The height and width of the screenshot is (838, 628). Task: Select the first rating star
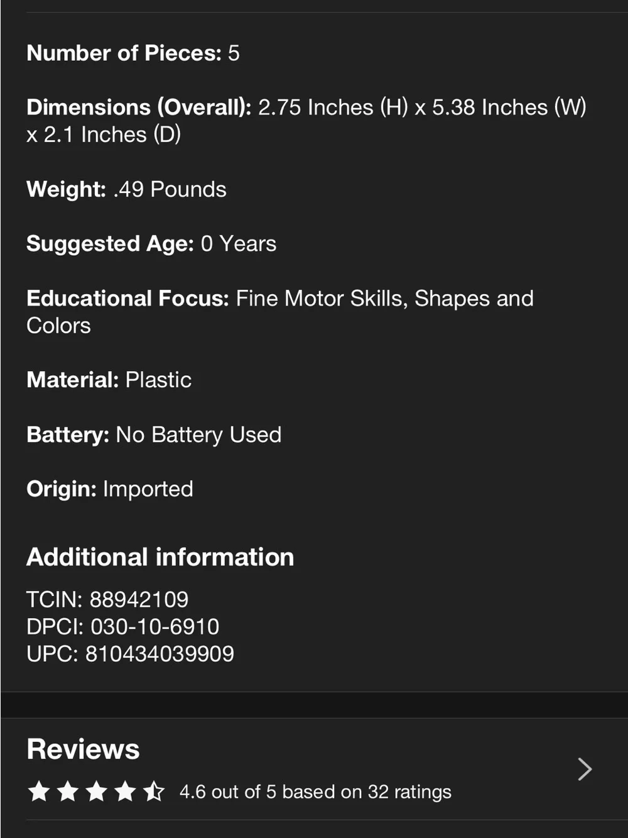click(39, 791)
